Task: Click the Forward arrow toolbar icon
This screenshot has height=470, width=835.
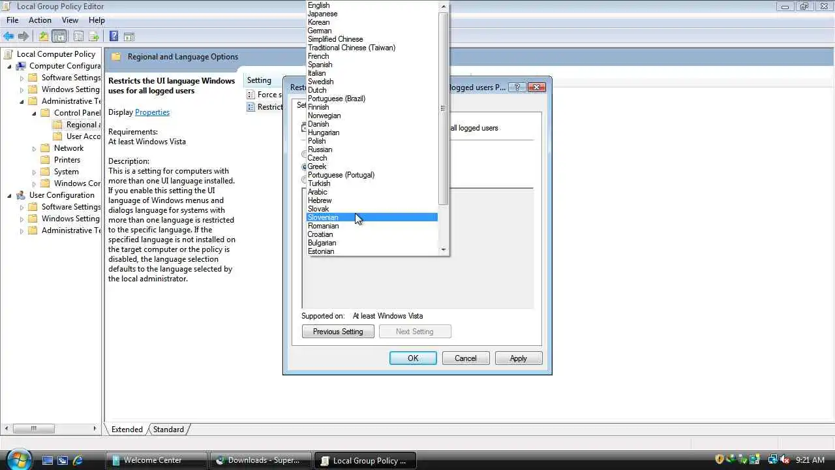Action: coord(23,37)
